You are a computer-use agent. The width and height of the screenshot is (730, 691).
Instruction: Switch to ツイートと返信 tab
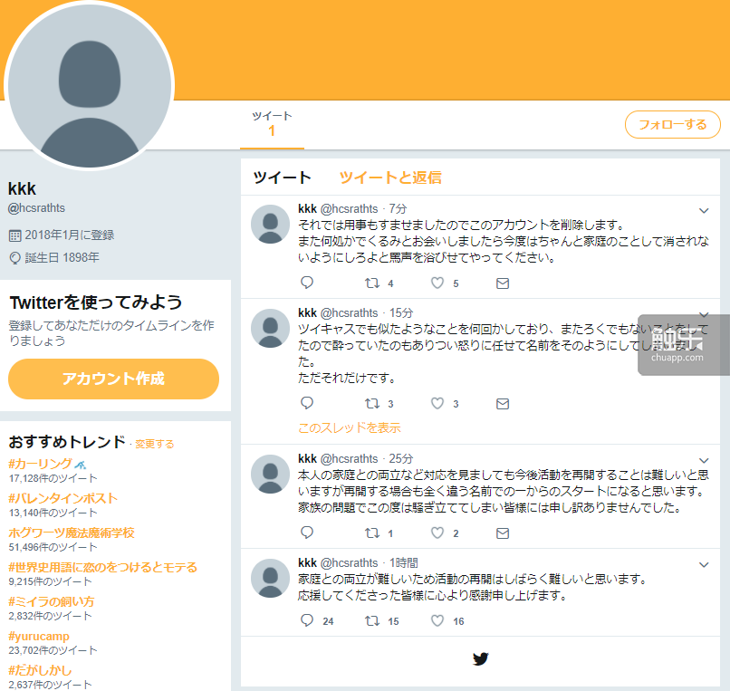coord(390,178)
